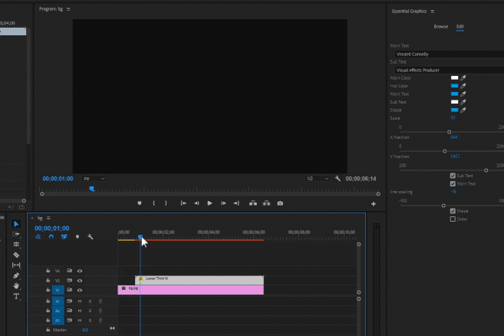Open the bg timeline panel menu

(48, 218)
